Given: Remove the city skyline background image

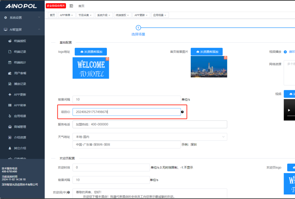Looking at the screenshot, I should tap(225, 58).
